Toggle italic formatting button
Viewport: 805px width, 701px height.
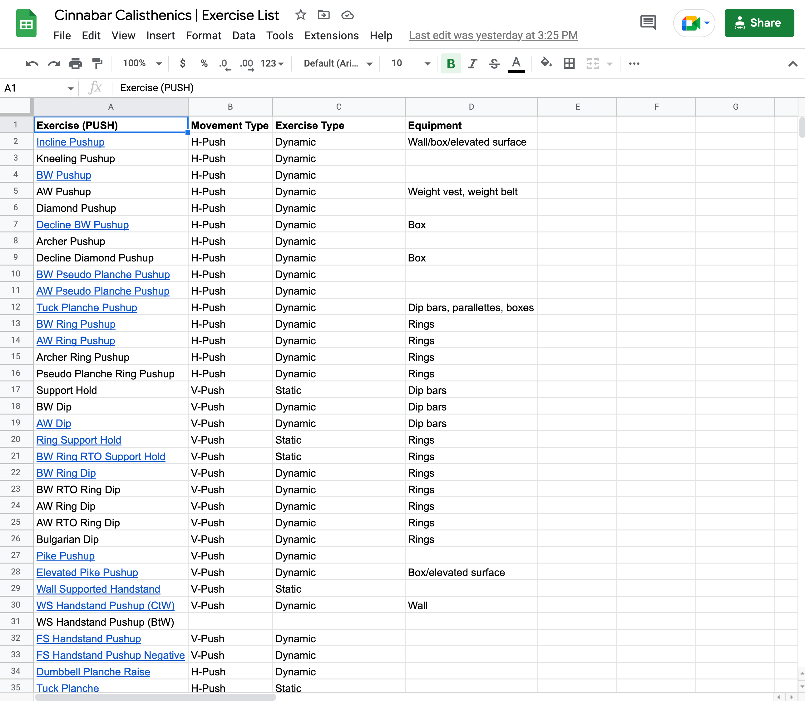473,63
